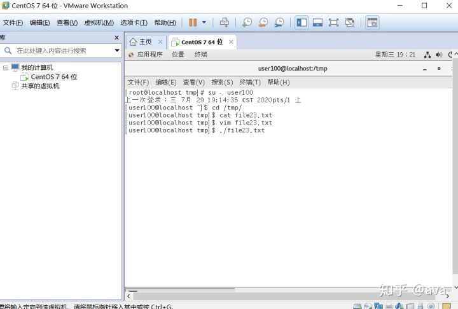Close the 主页 tab
The width and height of the screenshot is (458, 309).
click(160, 42)
